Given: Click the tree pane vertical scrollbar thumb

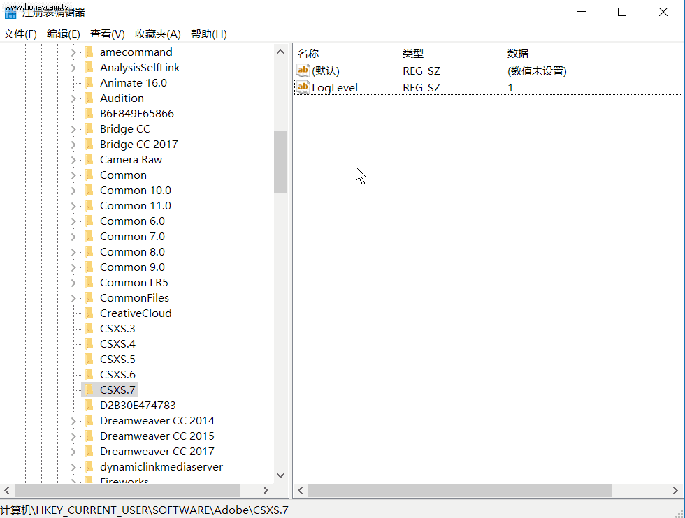Looking at the screenshot, I should pyautogui.click(x=280, y=162).
